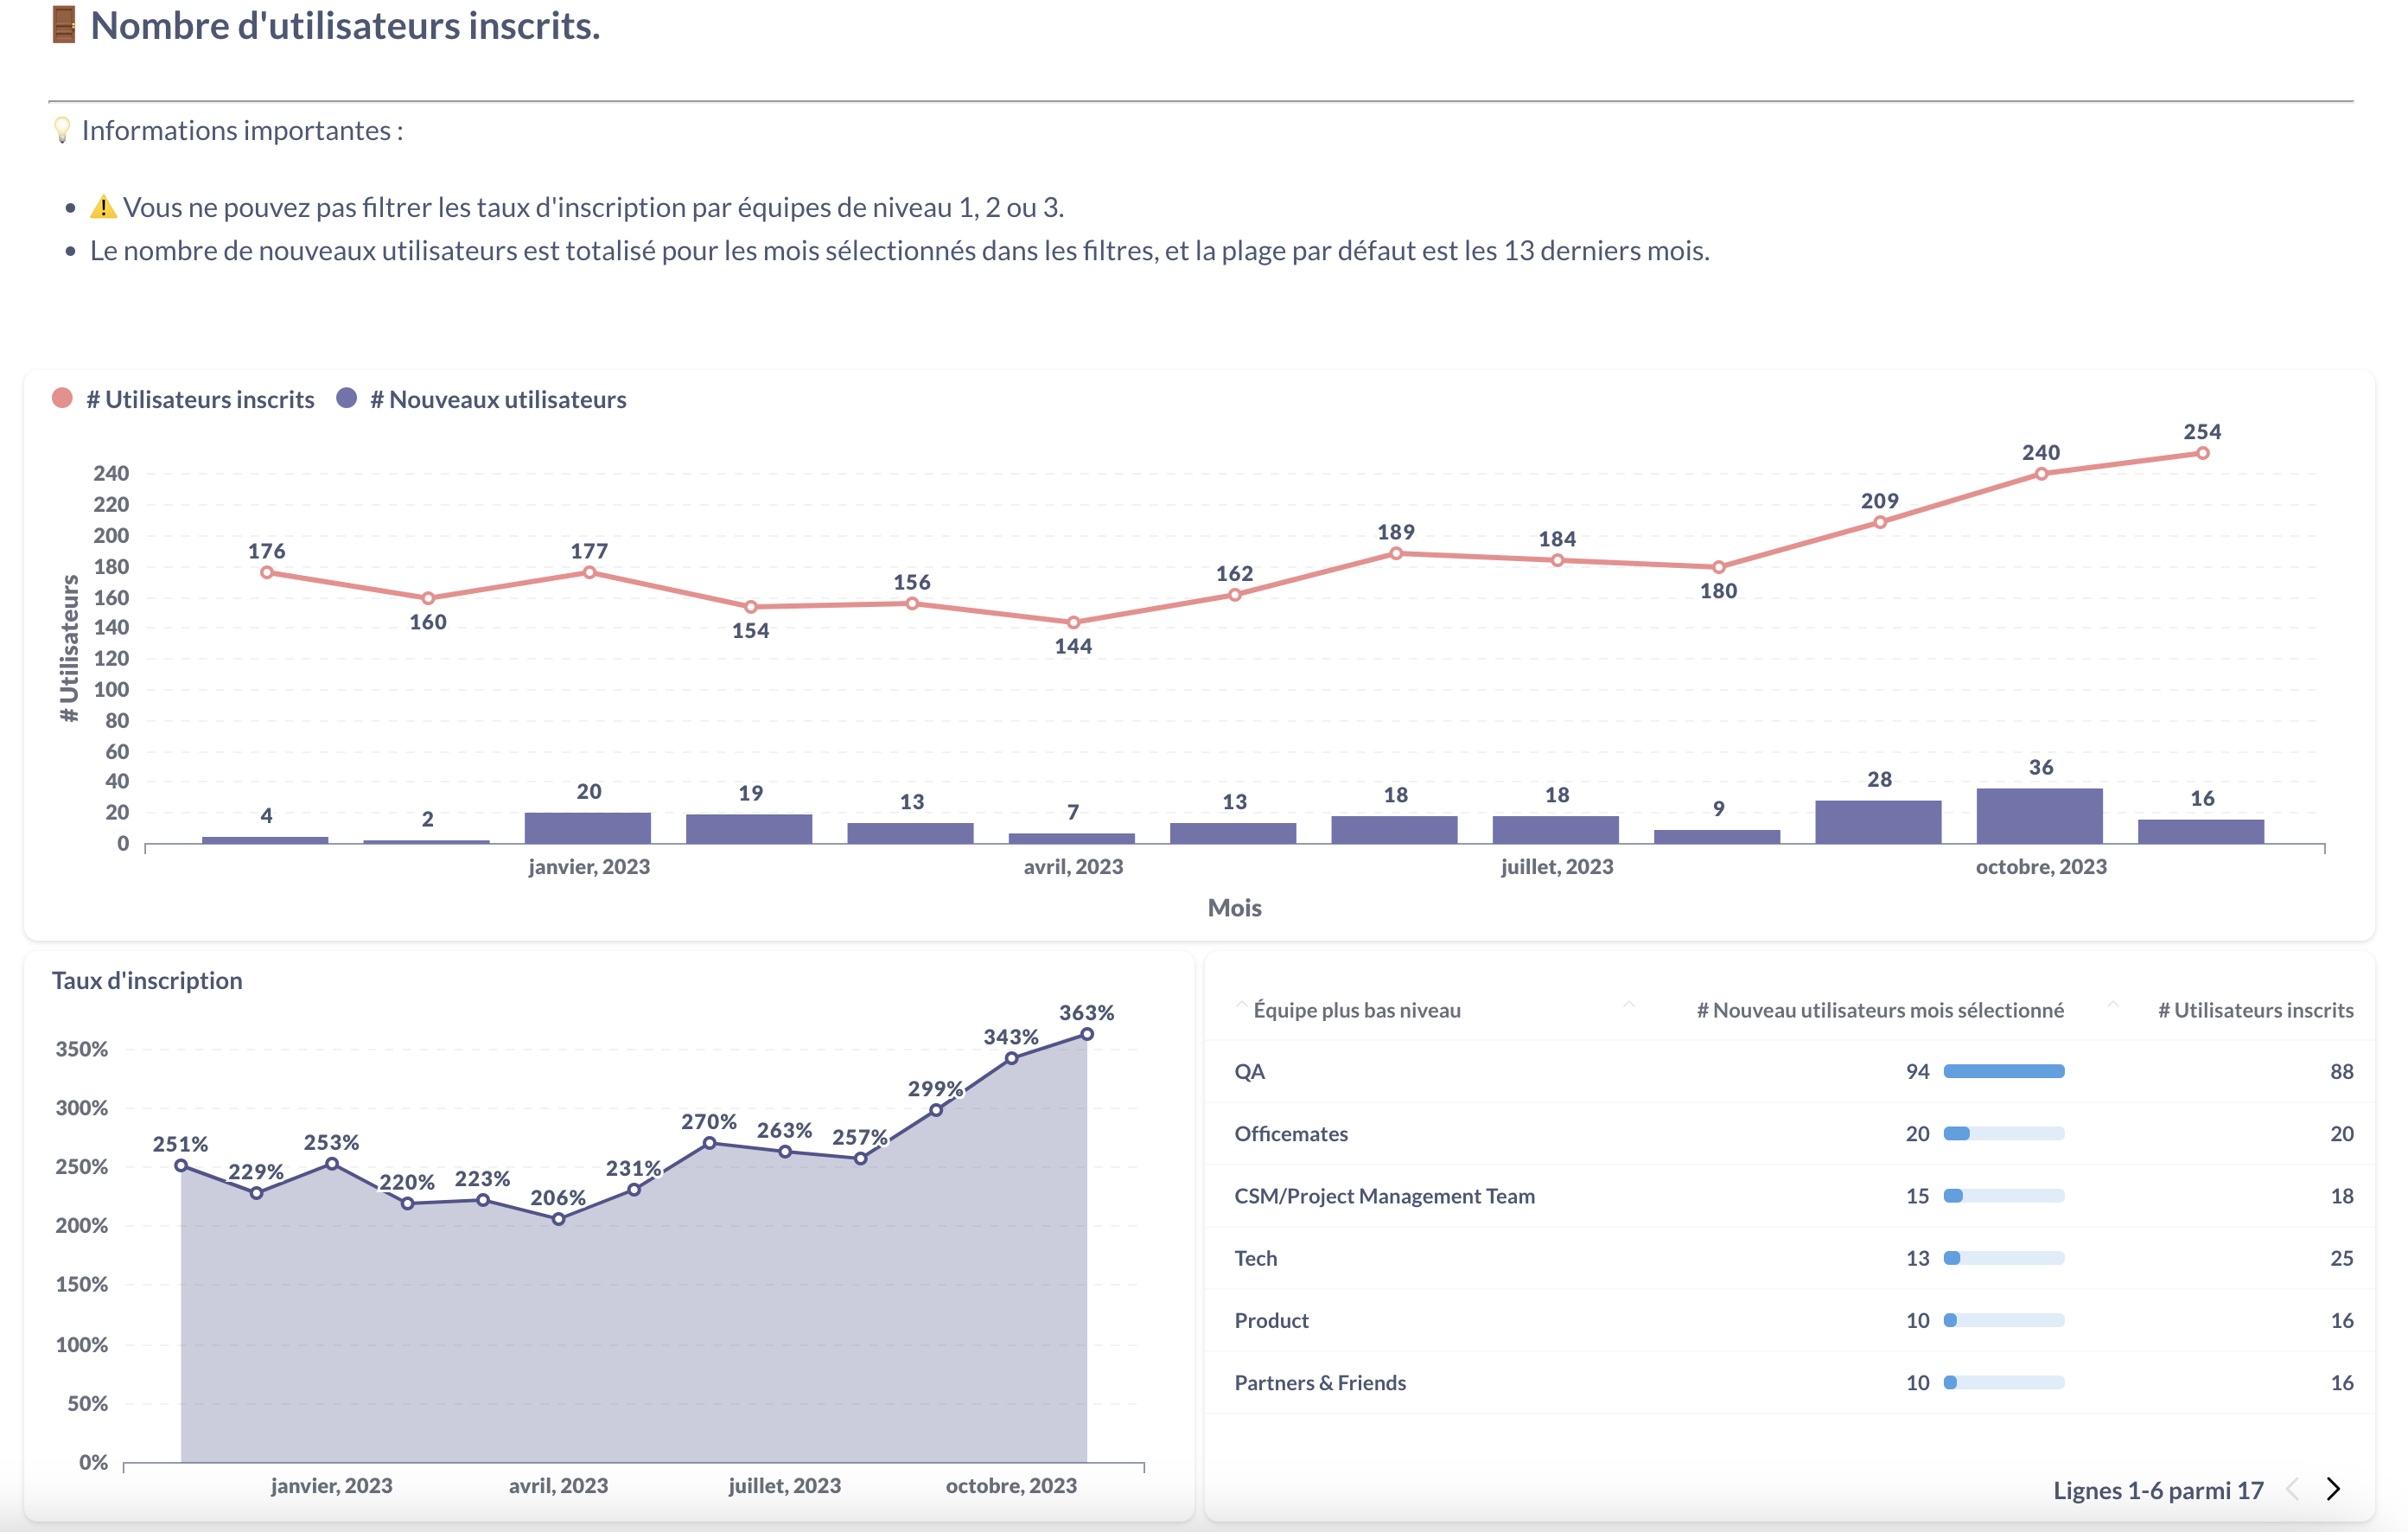The image size is (2408, 1532).
Task: Click the bar labeled 36 in October
Action: [2040, 816]
